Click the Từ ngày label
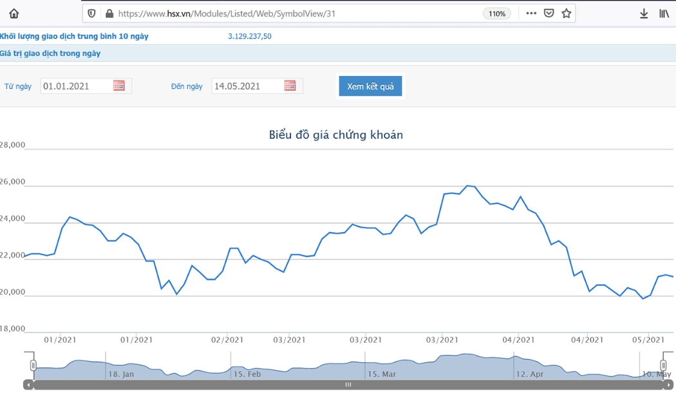676x406 pixels. [x=17, y=86]
